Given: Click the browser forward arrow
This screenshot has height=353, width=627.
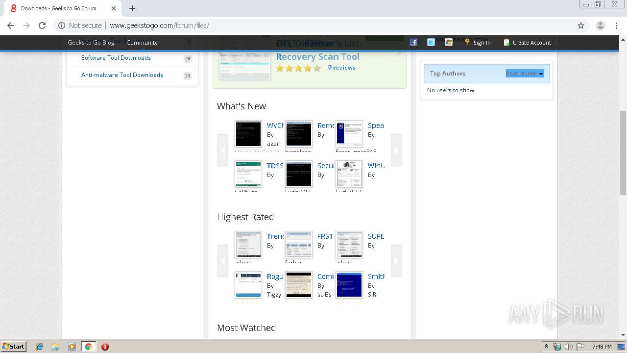Looking at the screenshot, I should pyautogui.click(x=26, y=25).
